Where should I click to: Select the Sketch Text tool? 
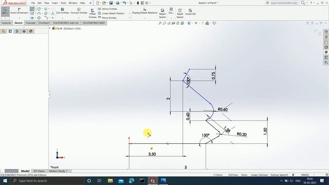point(52,13)
